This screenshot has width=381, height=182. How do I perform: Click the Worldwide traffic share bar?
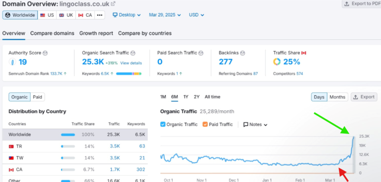click(x=68, y=135)
